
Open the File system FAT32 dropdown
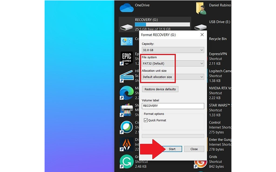173,64
